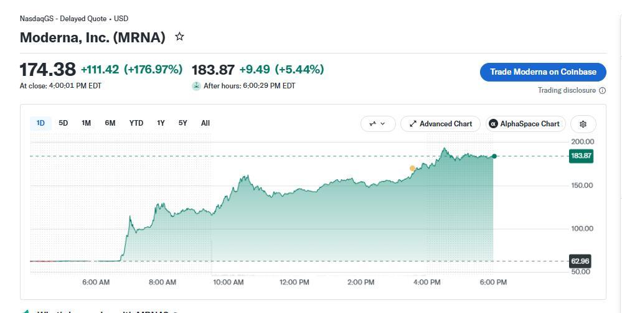Screen dimensions: 622x313
Task: Open chart settings gear icon
Action: 583,124
